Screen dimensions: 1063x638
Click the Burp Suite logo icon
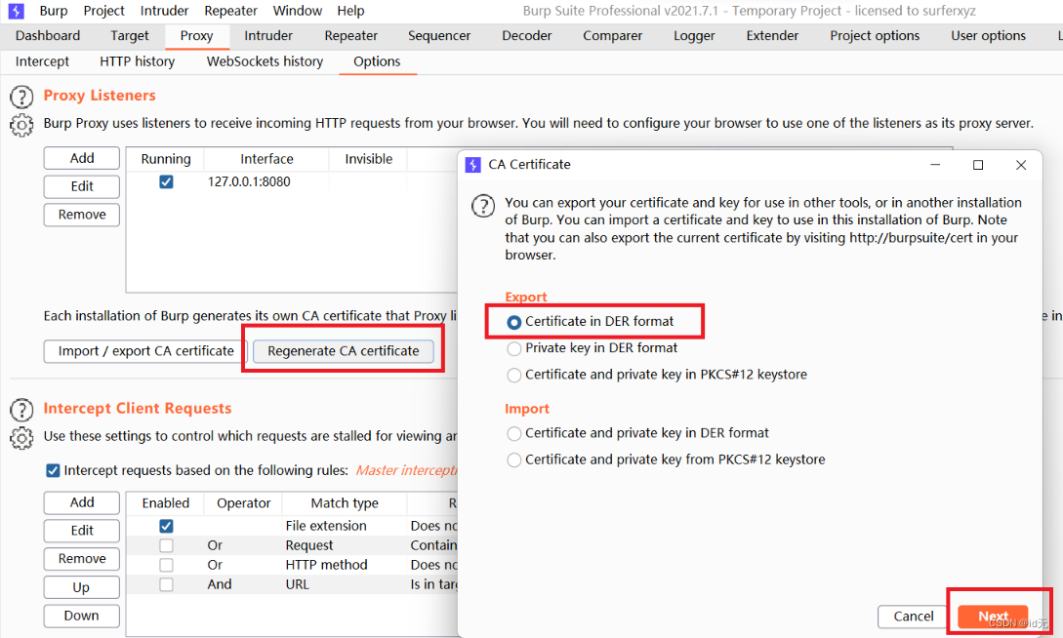pos(16,11)
